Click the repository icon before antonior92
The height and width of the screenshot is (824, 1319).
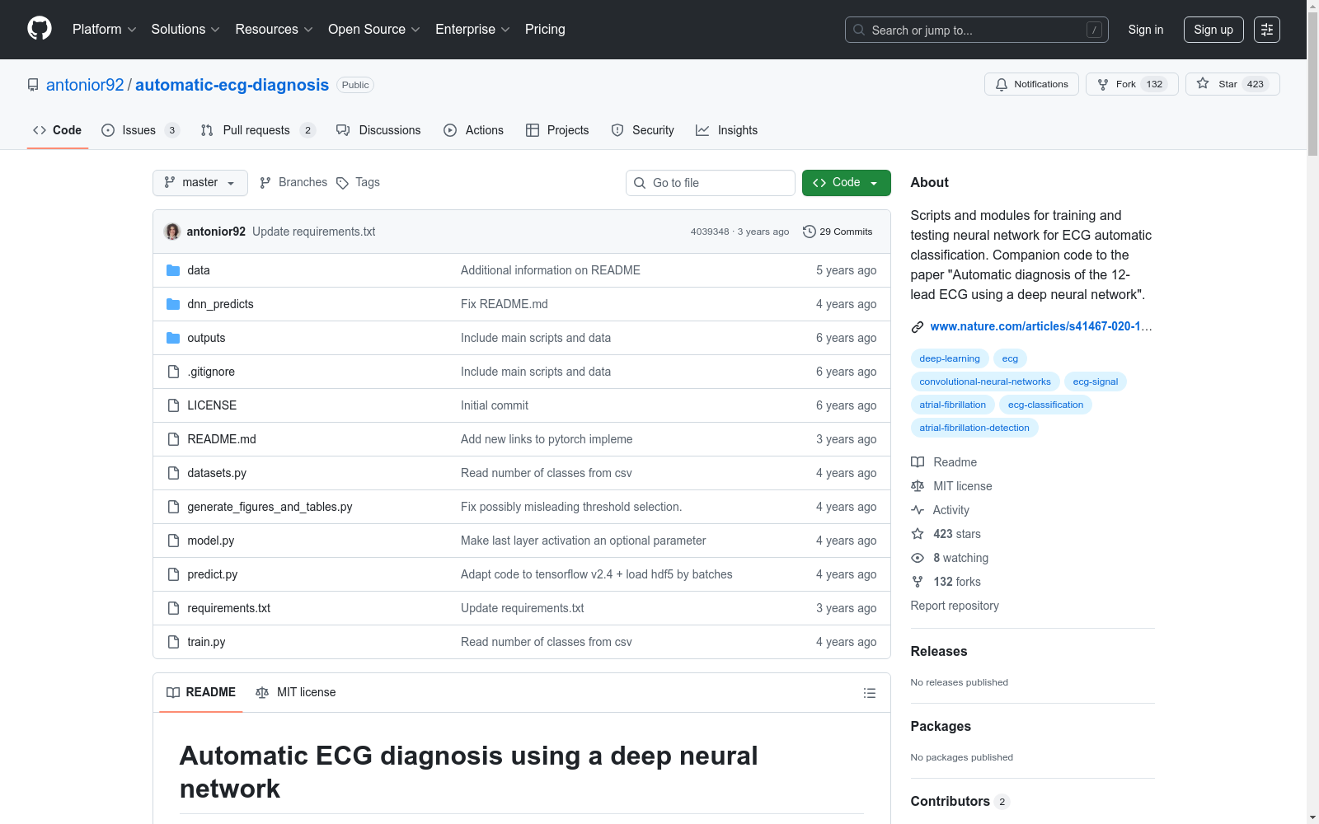tap(33, 85)
